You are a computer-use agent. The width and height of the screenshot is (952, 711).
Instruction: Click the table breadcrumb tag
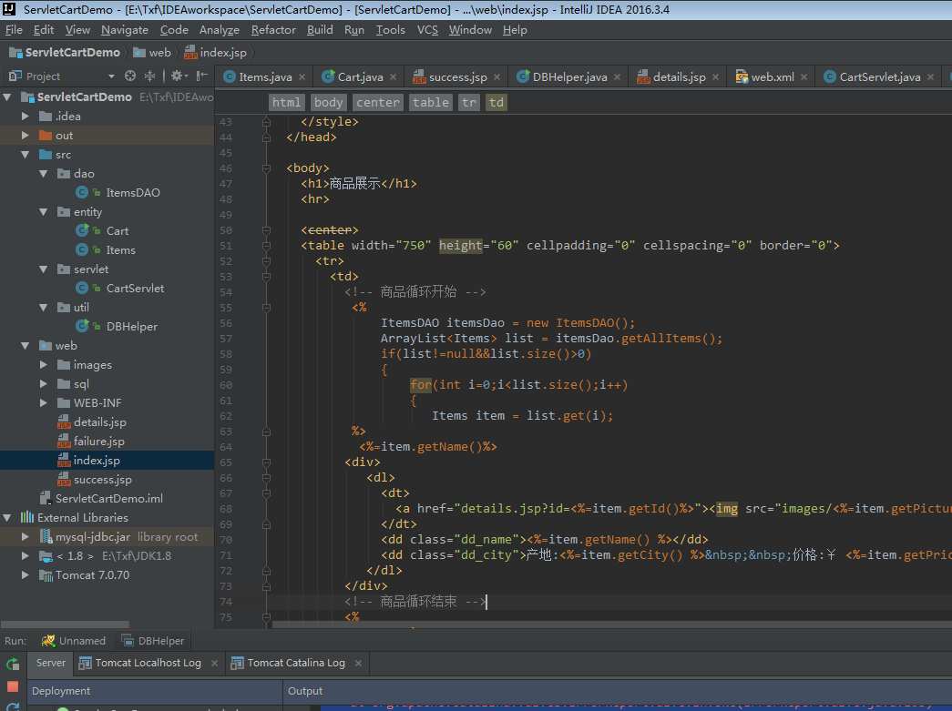(x=431, y=103)
